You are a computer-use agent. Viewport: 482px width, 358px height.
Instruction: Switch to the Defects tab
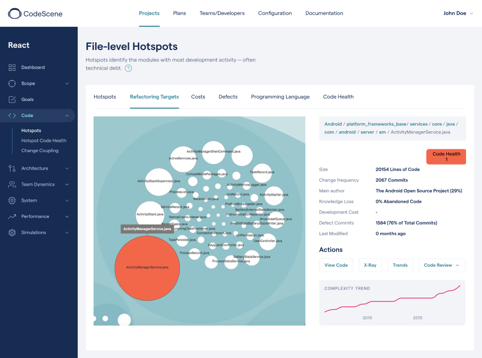pyautogui.click(x=228, y=97)
